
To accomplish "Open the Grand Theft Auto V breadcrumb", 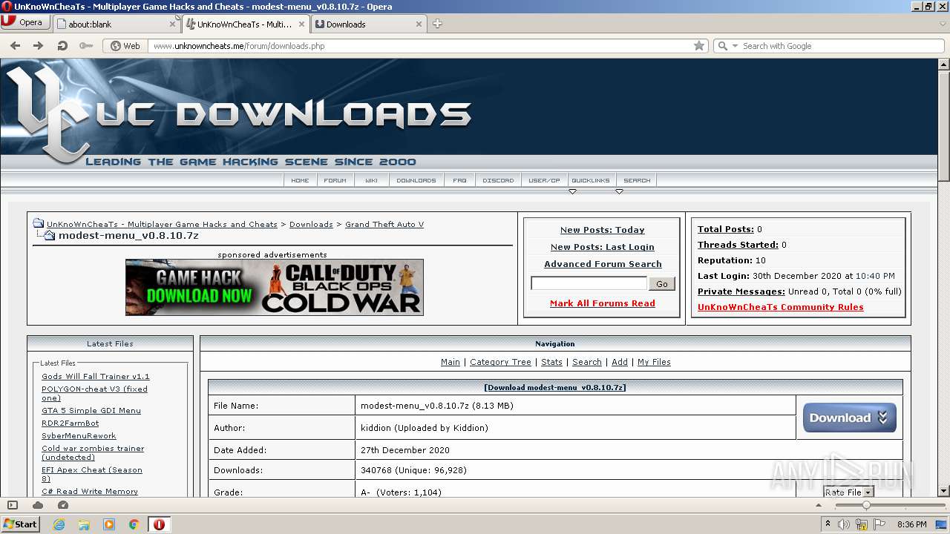I will 384,224.
